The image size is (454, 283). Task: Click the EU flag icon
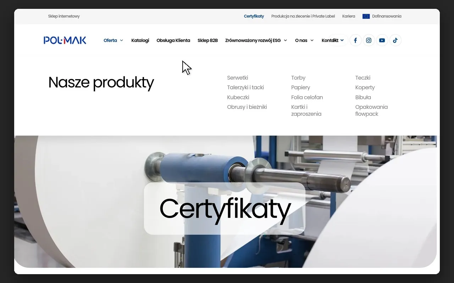(366, 16)
